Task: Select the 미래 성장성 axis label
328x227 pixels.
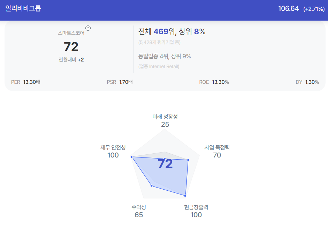Action: coord(165,117)
